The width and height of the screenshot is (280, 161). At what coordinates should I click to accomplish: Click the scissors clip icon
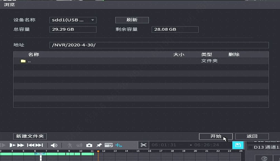coord(143,145)
